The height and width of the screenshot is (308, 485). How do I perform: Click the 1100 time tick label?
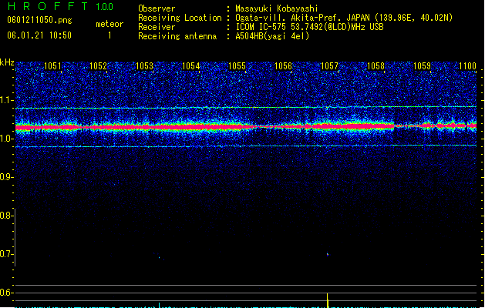coord(468,66)
